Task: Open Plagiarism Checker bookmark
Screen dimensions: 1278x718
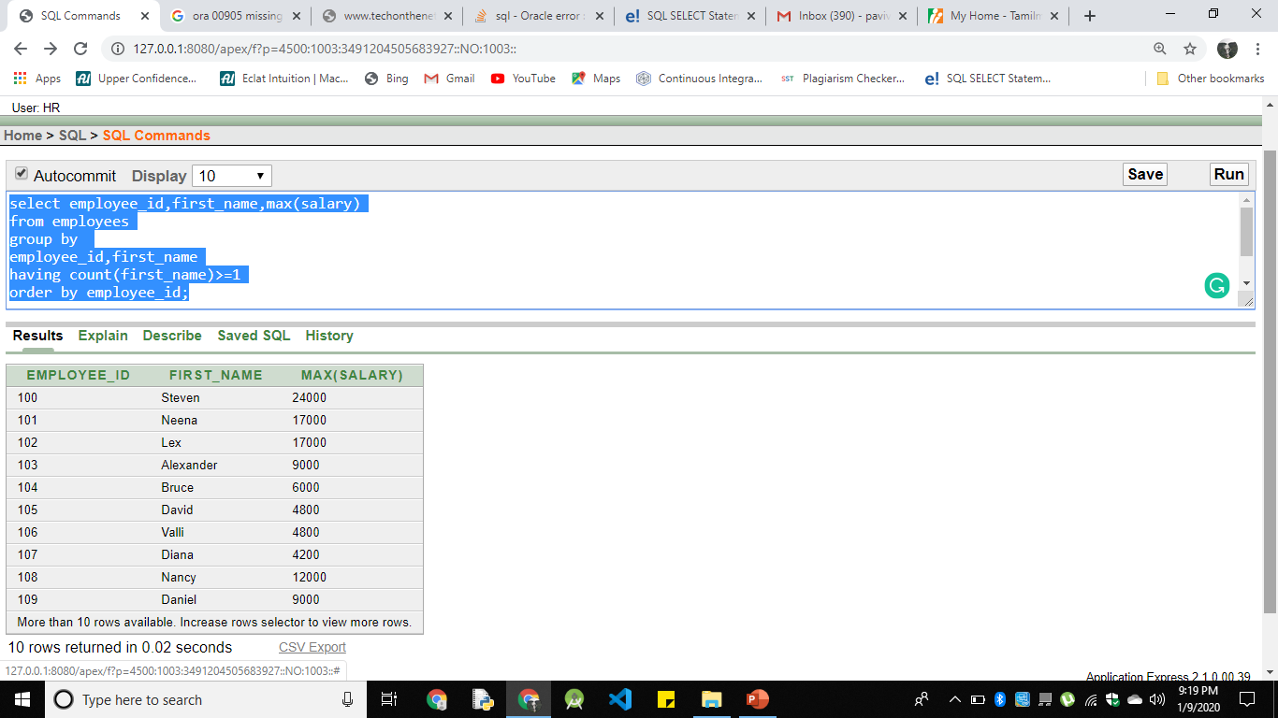Action: pos(843,79)
